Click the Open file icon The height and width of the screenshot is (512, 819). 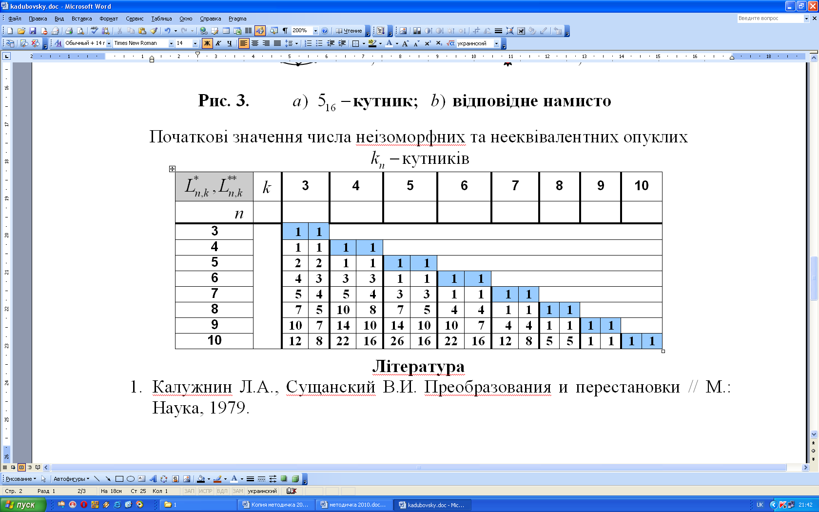click(21, 31)
